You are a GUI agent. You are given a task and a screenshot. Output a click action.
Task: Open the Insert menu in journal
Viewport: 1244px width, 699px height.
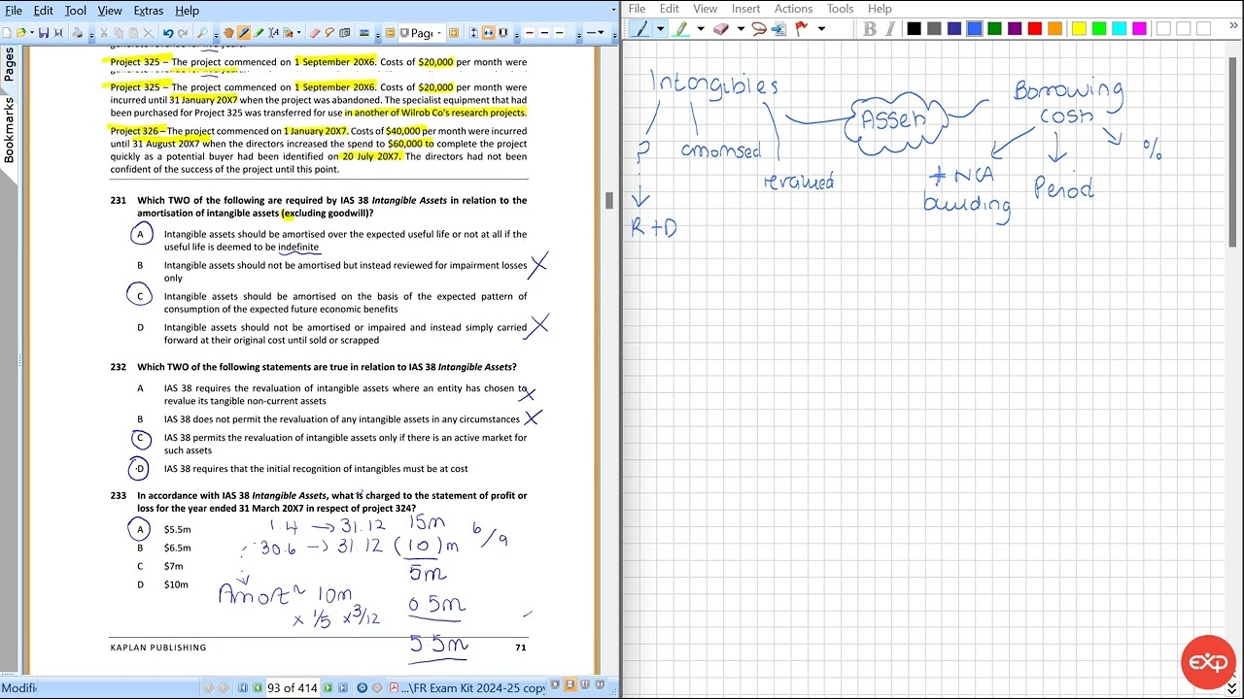745,9
